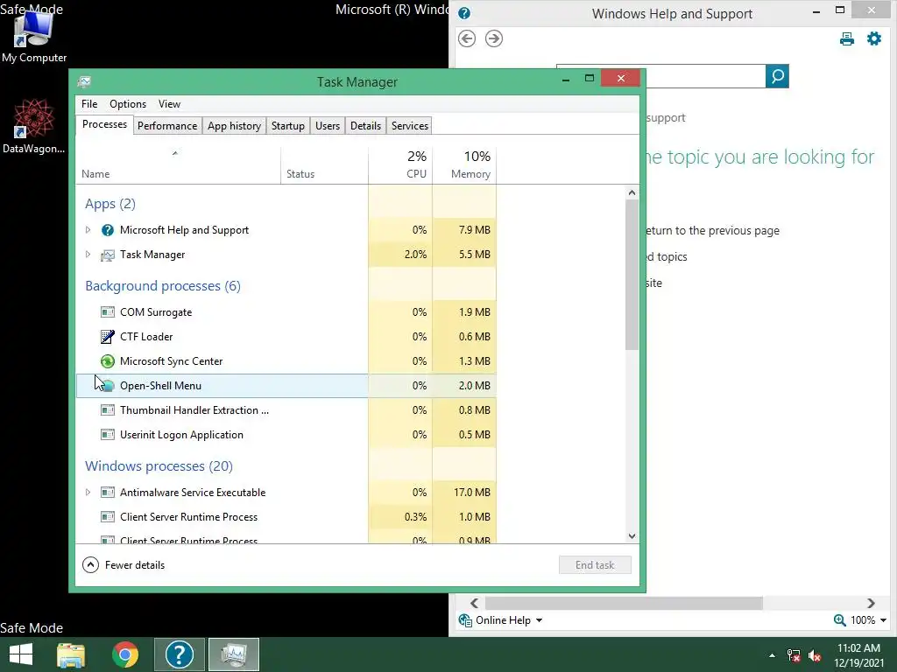Switch to the Users tab

[328, 126]
